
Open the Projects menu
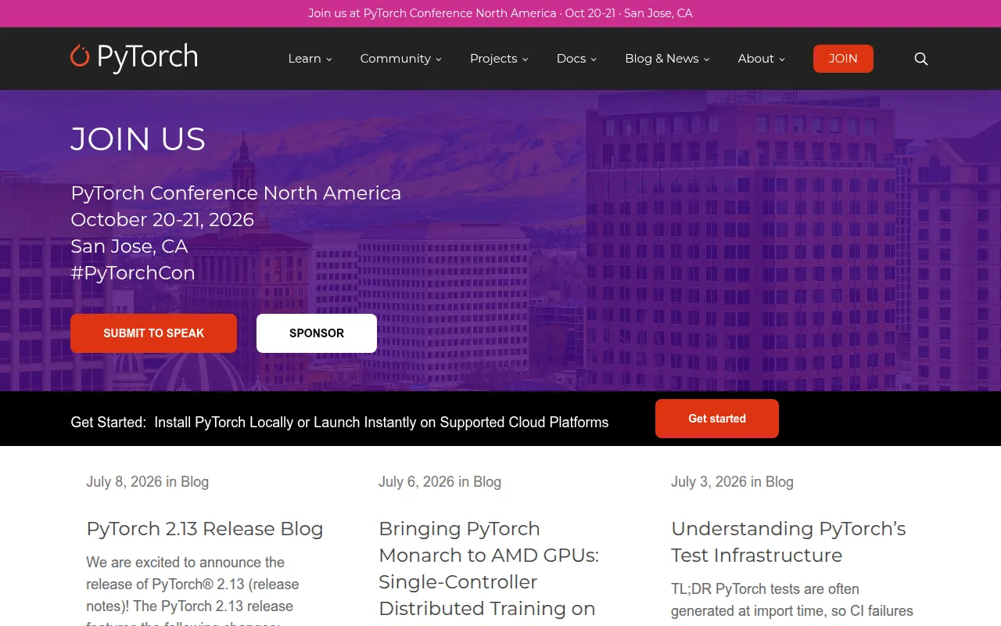click(493, 59)
